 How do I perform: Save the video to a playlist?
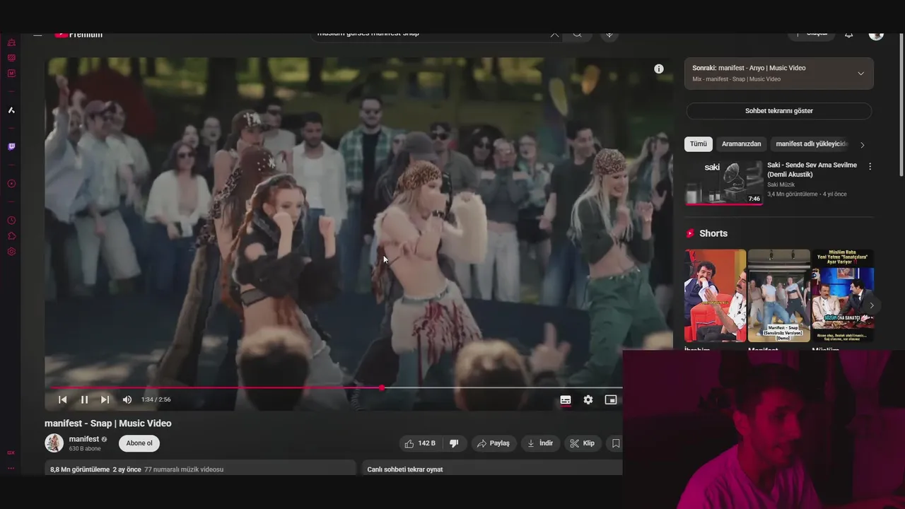(x=616, y=443)
